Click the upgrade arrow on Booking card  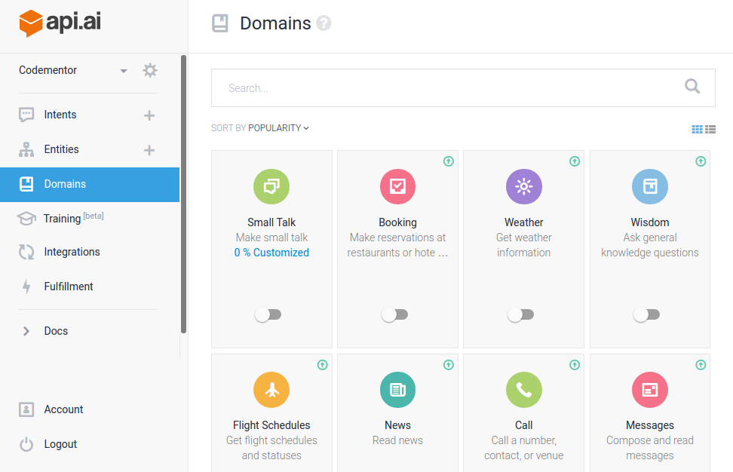click(x=449, y=161)
